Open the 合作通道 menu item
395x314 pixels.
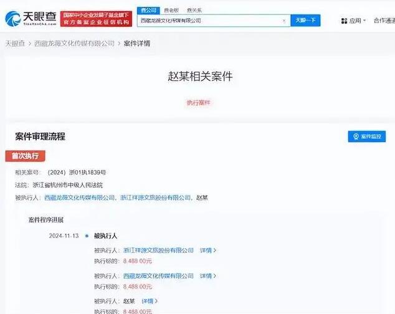pyautogui.click(x=384, y=21)
